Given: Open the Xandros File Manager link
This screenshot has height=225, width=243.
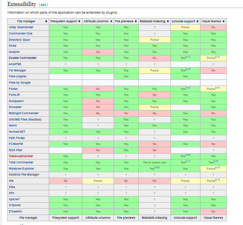Looking at the screenshot, I should coord(24,174).
